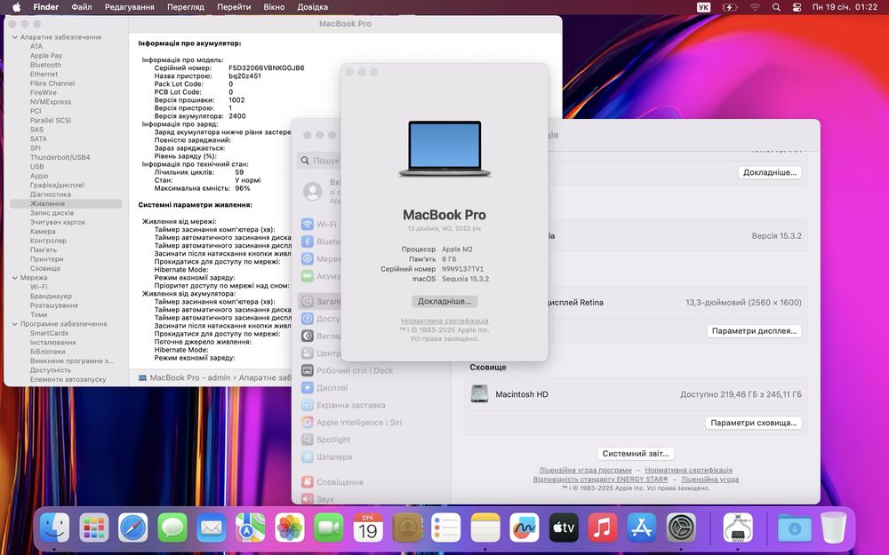Collapse the Мережа tree section
The image size is (889, 555).
pyautogui.click(x=15, y=278)
